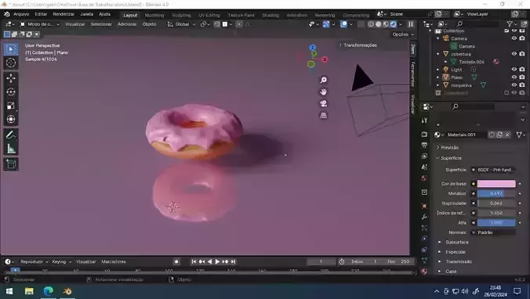Click the Materiais.001 name field
The image size is (530, 299).
pyautogui.click(x=466, y=135)
